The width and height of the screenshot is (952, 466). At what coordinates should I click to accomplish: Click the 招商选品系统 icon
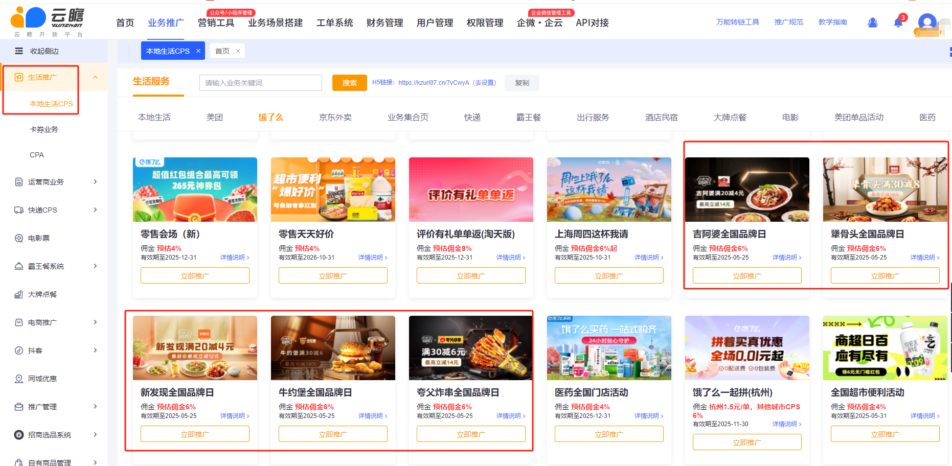pos(19,435)
